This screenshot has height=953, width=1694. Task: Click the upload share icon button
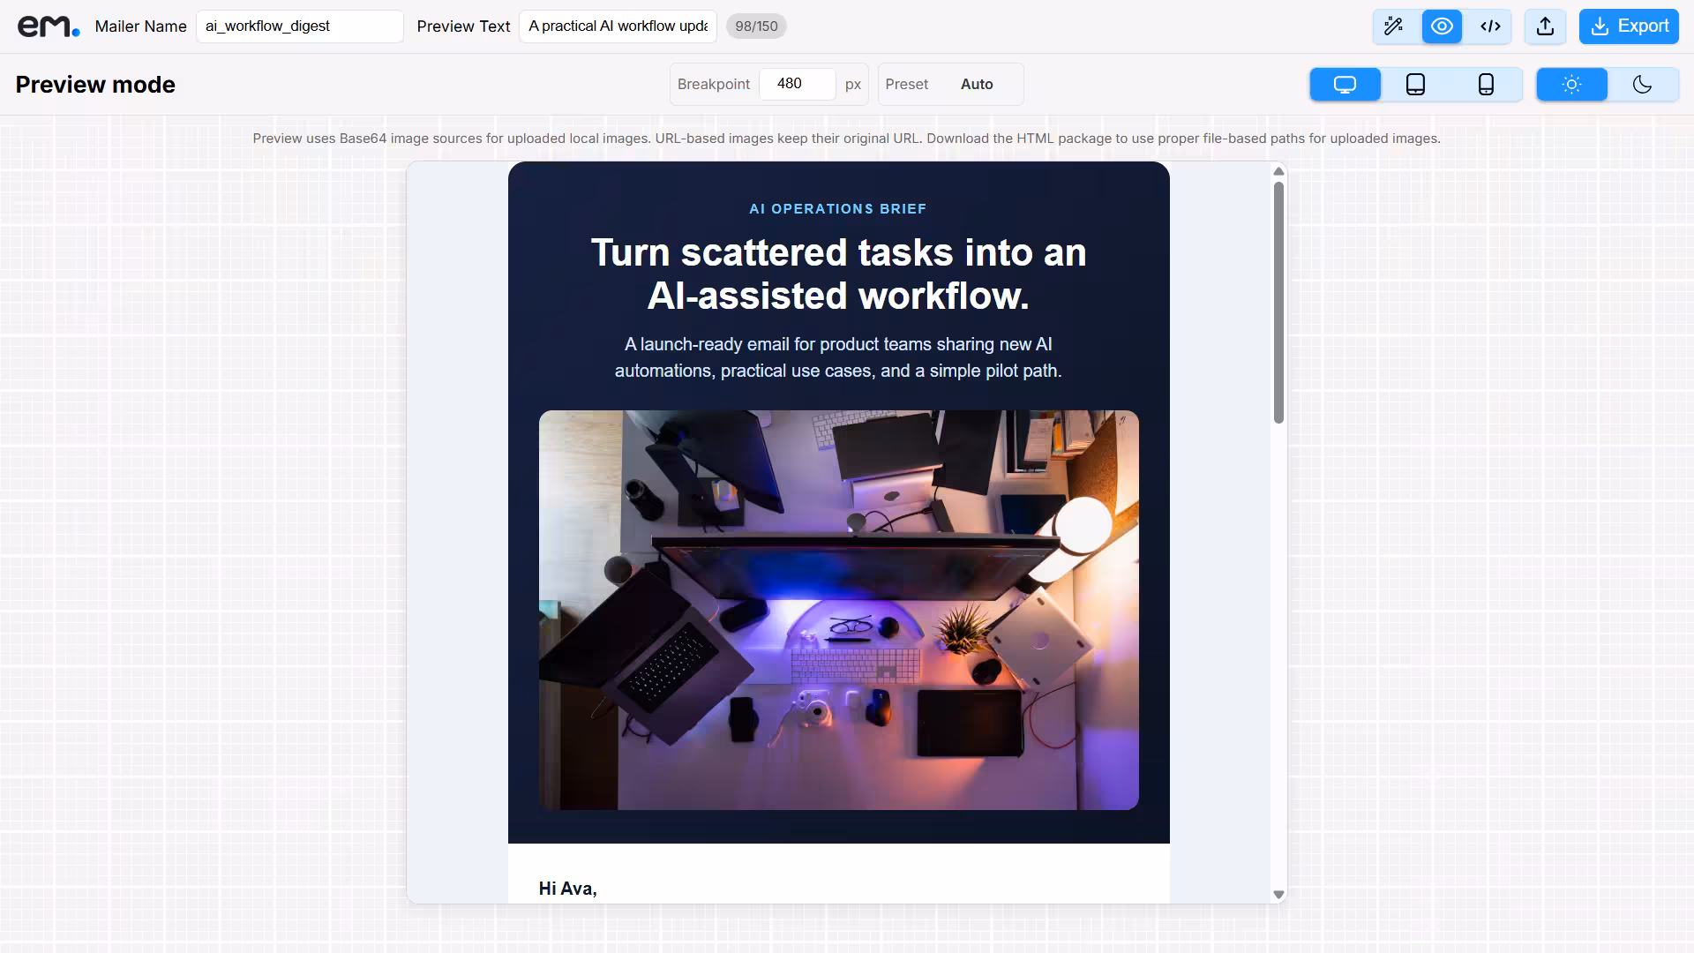pyautogui.click(x=1545, y=26)
